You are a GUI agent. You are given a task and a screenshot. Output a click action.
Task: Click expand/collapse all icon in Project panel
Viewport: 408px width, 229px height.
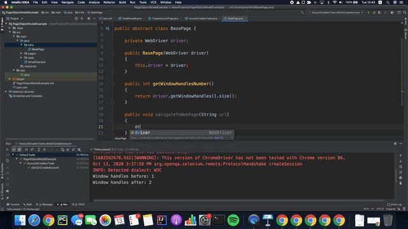pos(82,18)
